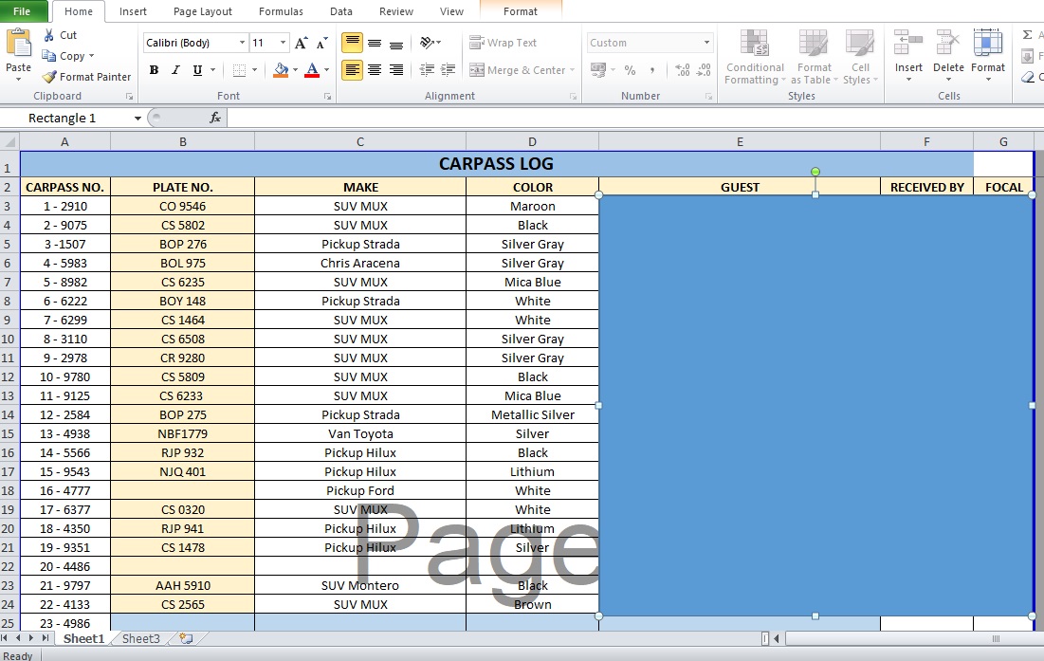Click the Increase Indent icon
The height and width of the screenshot is (661, 1044).
tap(449, 70)
